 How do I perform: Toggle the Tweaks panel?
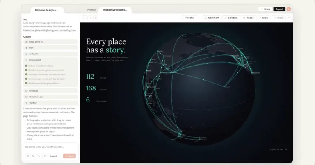[189, 18]
